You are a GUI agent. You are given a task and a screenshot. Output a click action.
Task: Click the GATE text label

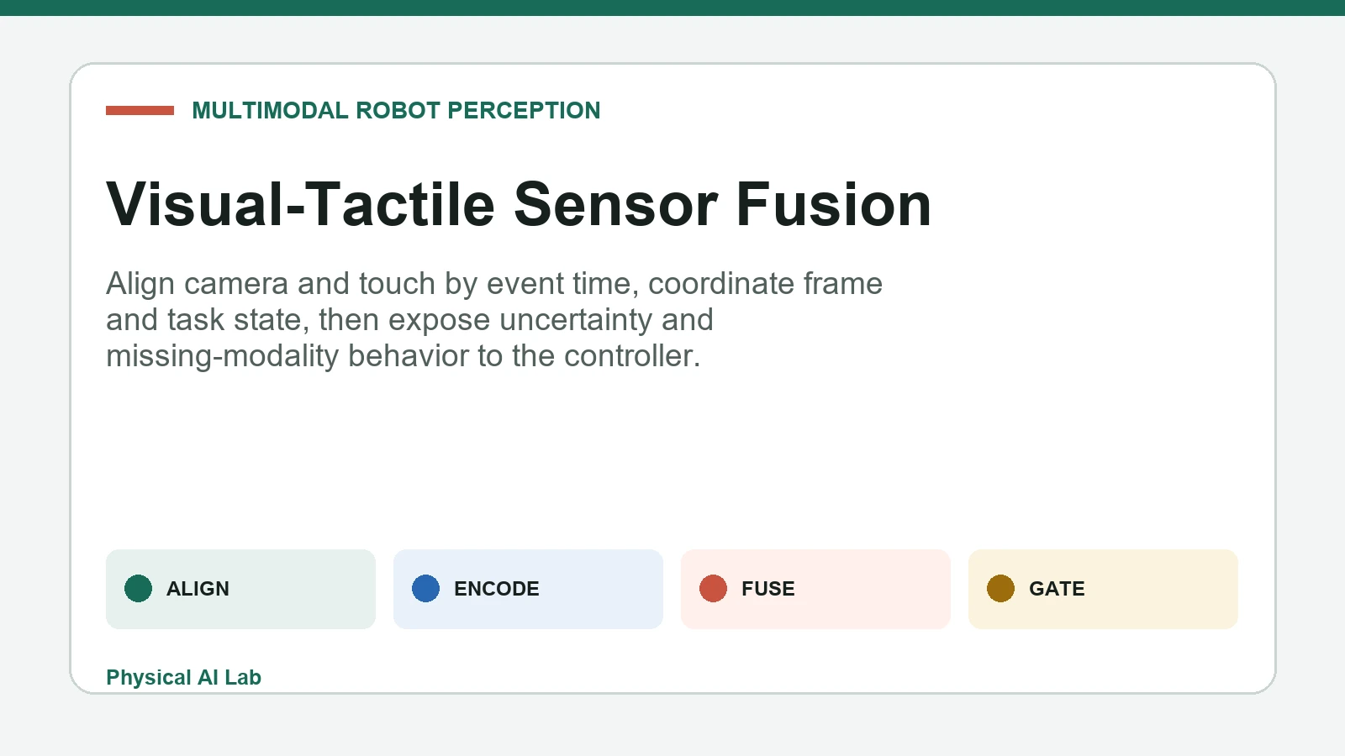tap(1057, 589)
